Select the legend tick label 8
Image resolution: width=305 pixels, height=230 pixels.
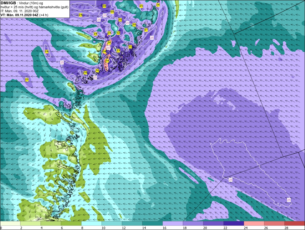click(82, 228)
